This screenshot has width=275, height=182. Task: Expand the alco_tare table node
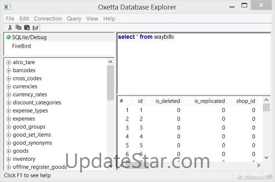[8, 62]
